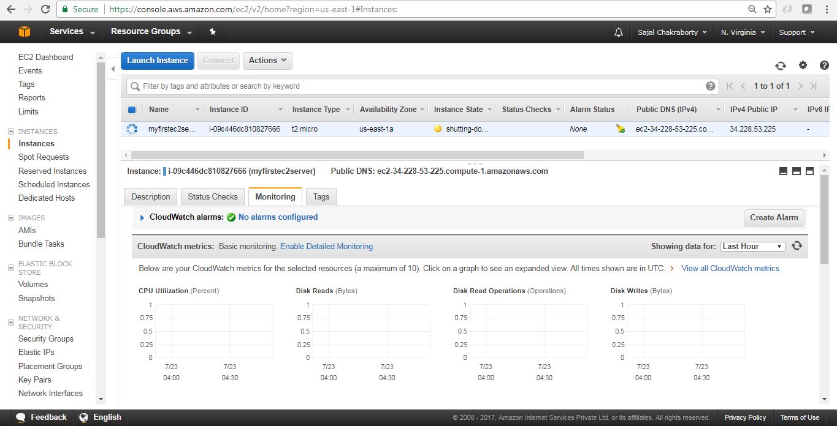837x426 pixels.
Task: Switch to the Description tab
Action: pos(150,196)
